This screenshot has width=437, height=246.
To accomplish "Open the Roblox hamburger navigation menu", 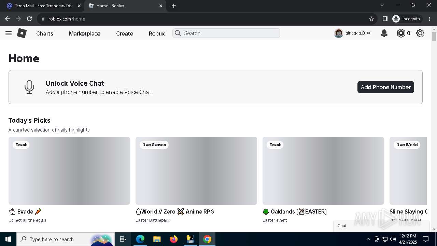I will [x=9, y=33].
